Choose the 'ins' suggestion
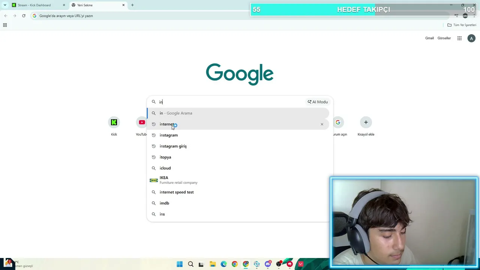Screen dimensions: 480x270 point(238,214)
